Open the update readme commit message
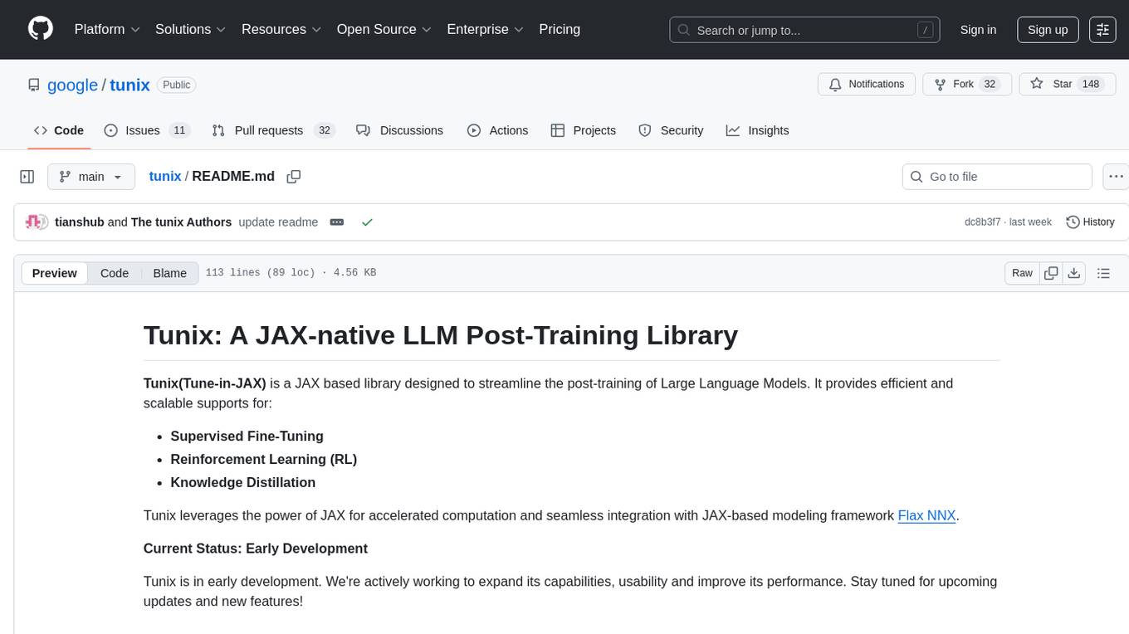Image resolution: width=1129 pixels, height=634 pixels. click(278, 222)
